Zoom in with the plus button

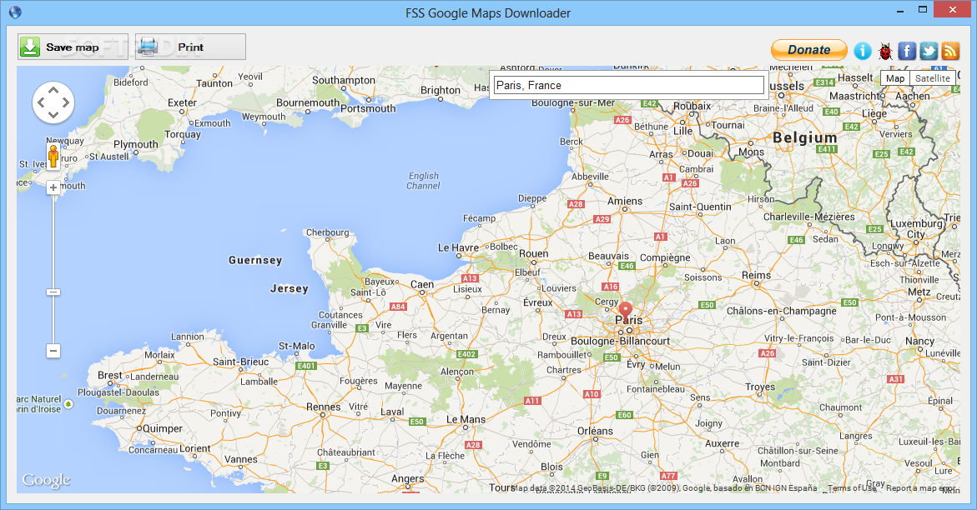tap(53, 187)
